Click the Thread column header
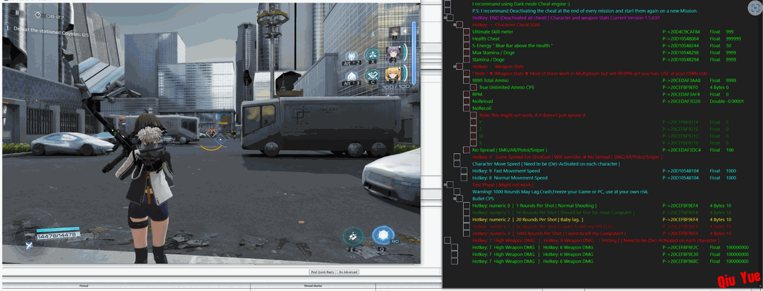The height and width of the screenshot is (291, 763). coord(83,287)
